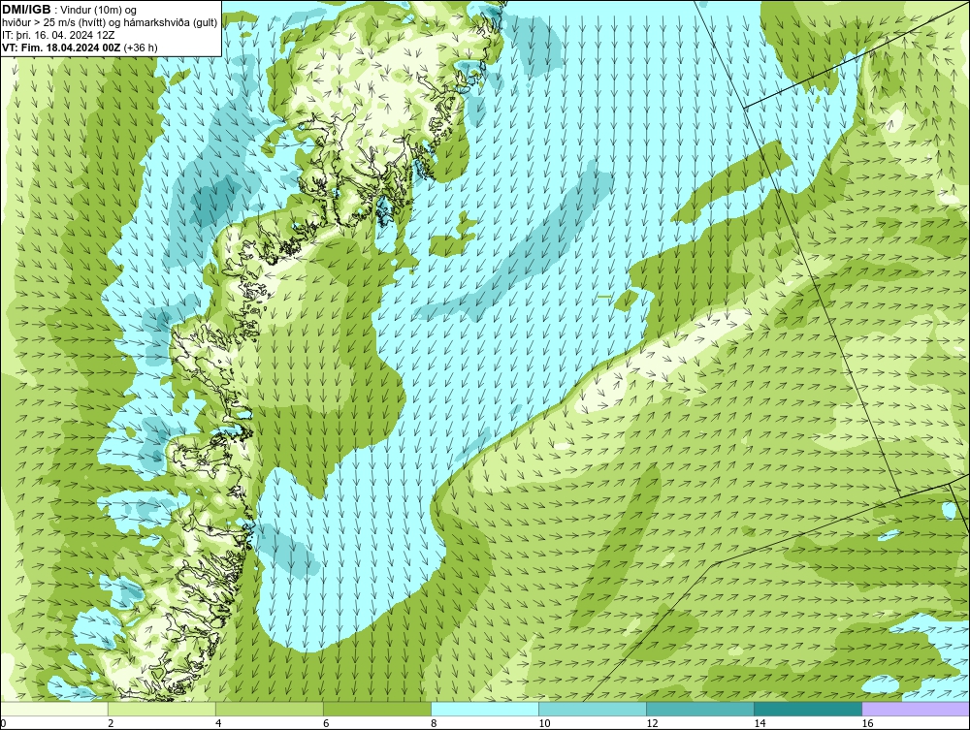Click the 12–14 m/s teal legend swatch
This screenshot has height=730, width=970.
pyautogui.click(x=700, y=709)
